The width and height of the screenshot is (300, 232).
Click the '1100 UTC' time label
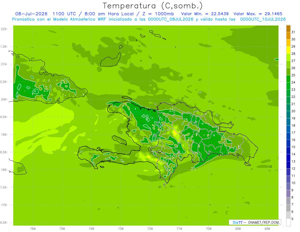64,14
